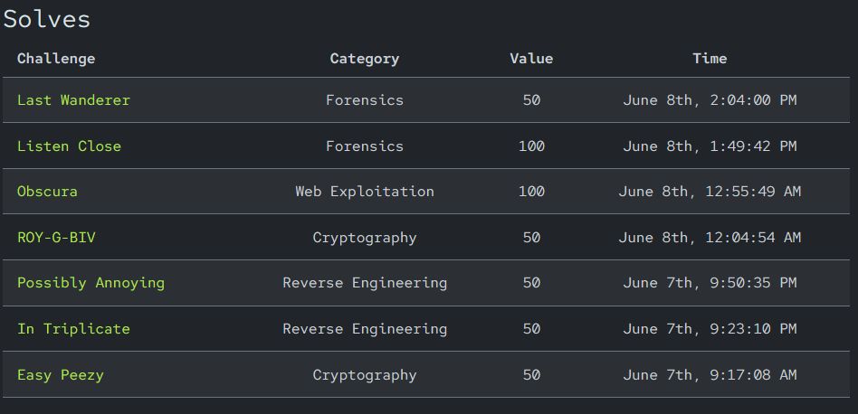Click June 8th, 2:04:00 PM timestamp
Image resolution: width=858 pixels, height=414 pixels.
click(x=710, y=100)
